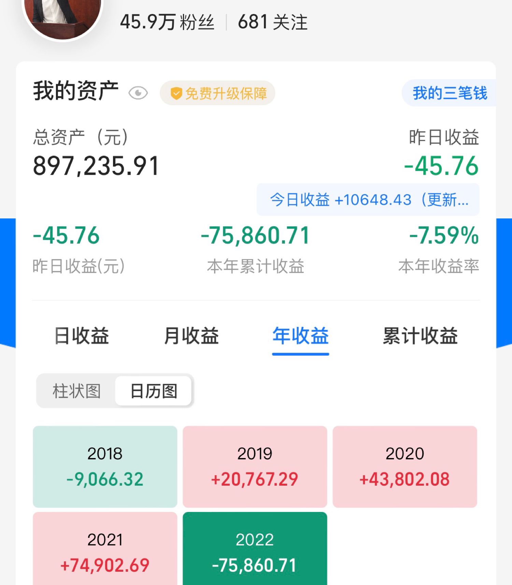
Task: Switch to 日收益 tab
Action: click(82, 336)
